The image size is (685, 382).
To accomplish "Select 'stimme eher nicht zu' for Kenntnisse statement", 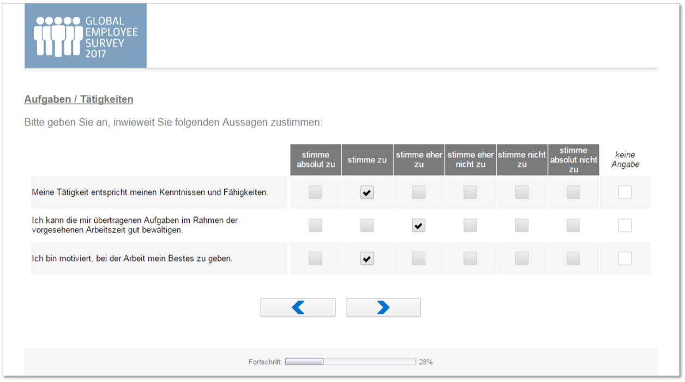I will point(470,192).
